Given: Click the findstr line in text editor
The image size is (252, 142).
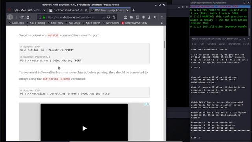Looking at the screenshot, I should [x=196, y=67].
